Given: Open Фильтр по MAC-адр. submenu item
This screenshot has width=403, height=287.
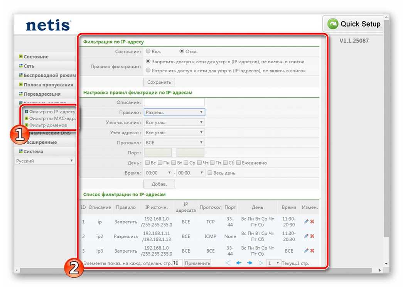Looking at the screenshot, I should pyautogui.click(x=52, y=118).
